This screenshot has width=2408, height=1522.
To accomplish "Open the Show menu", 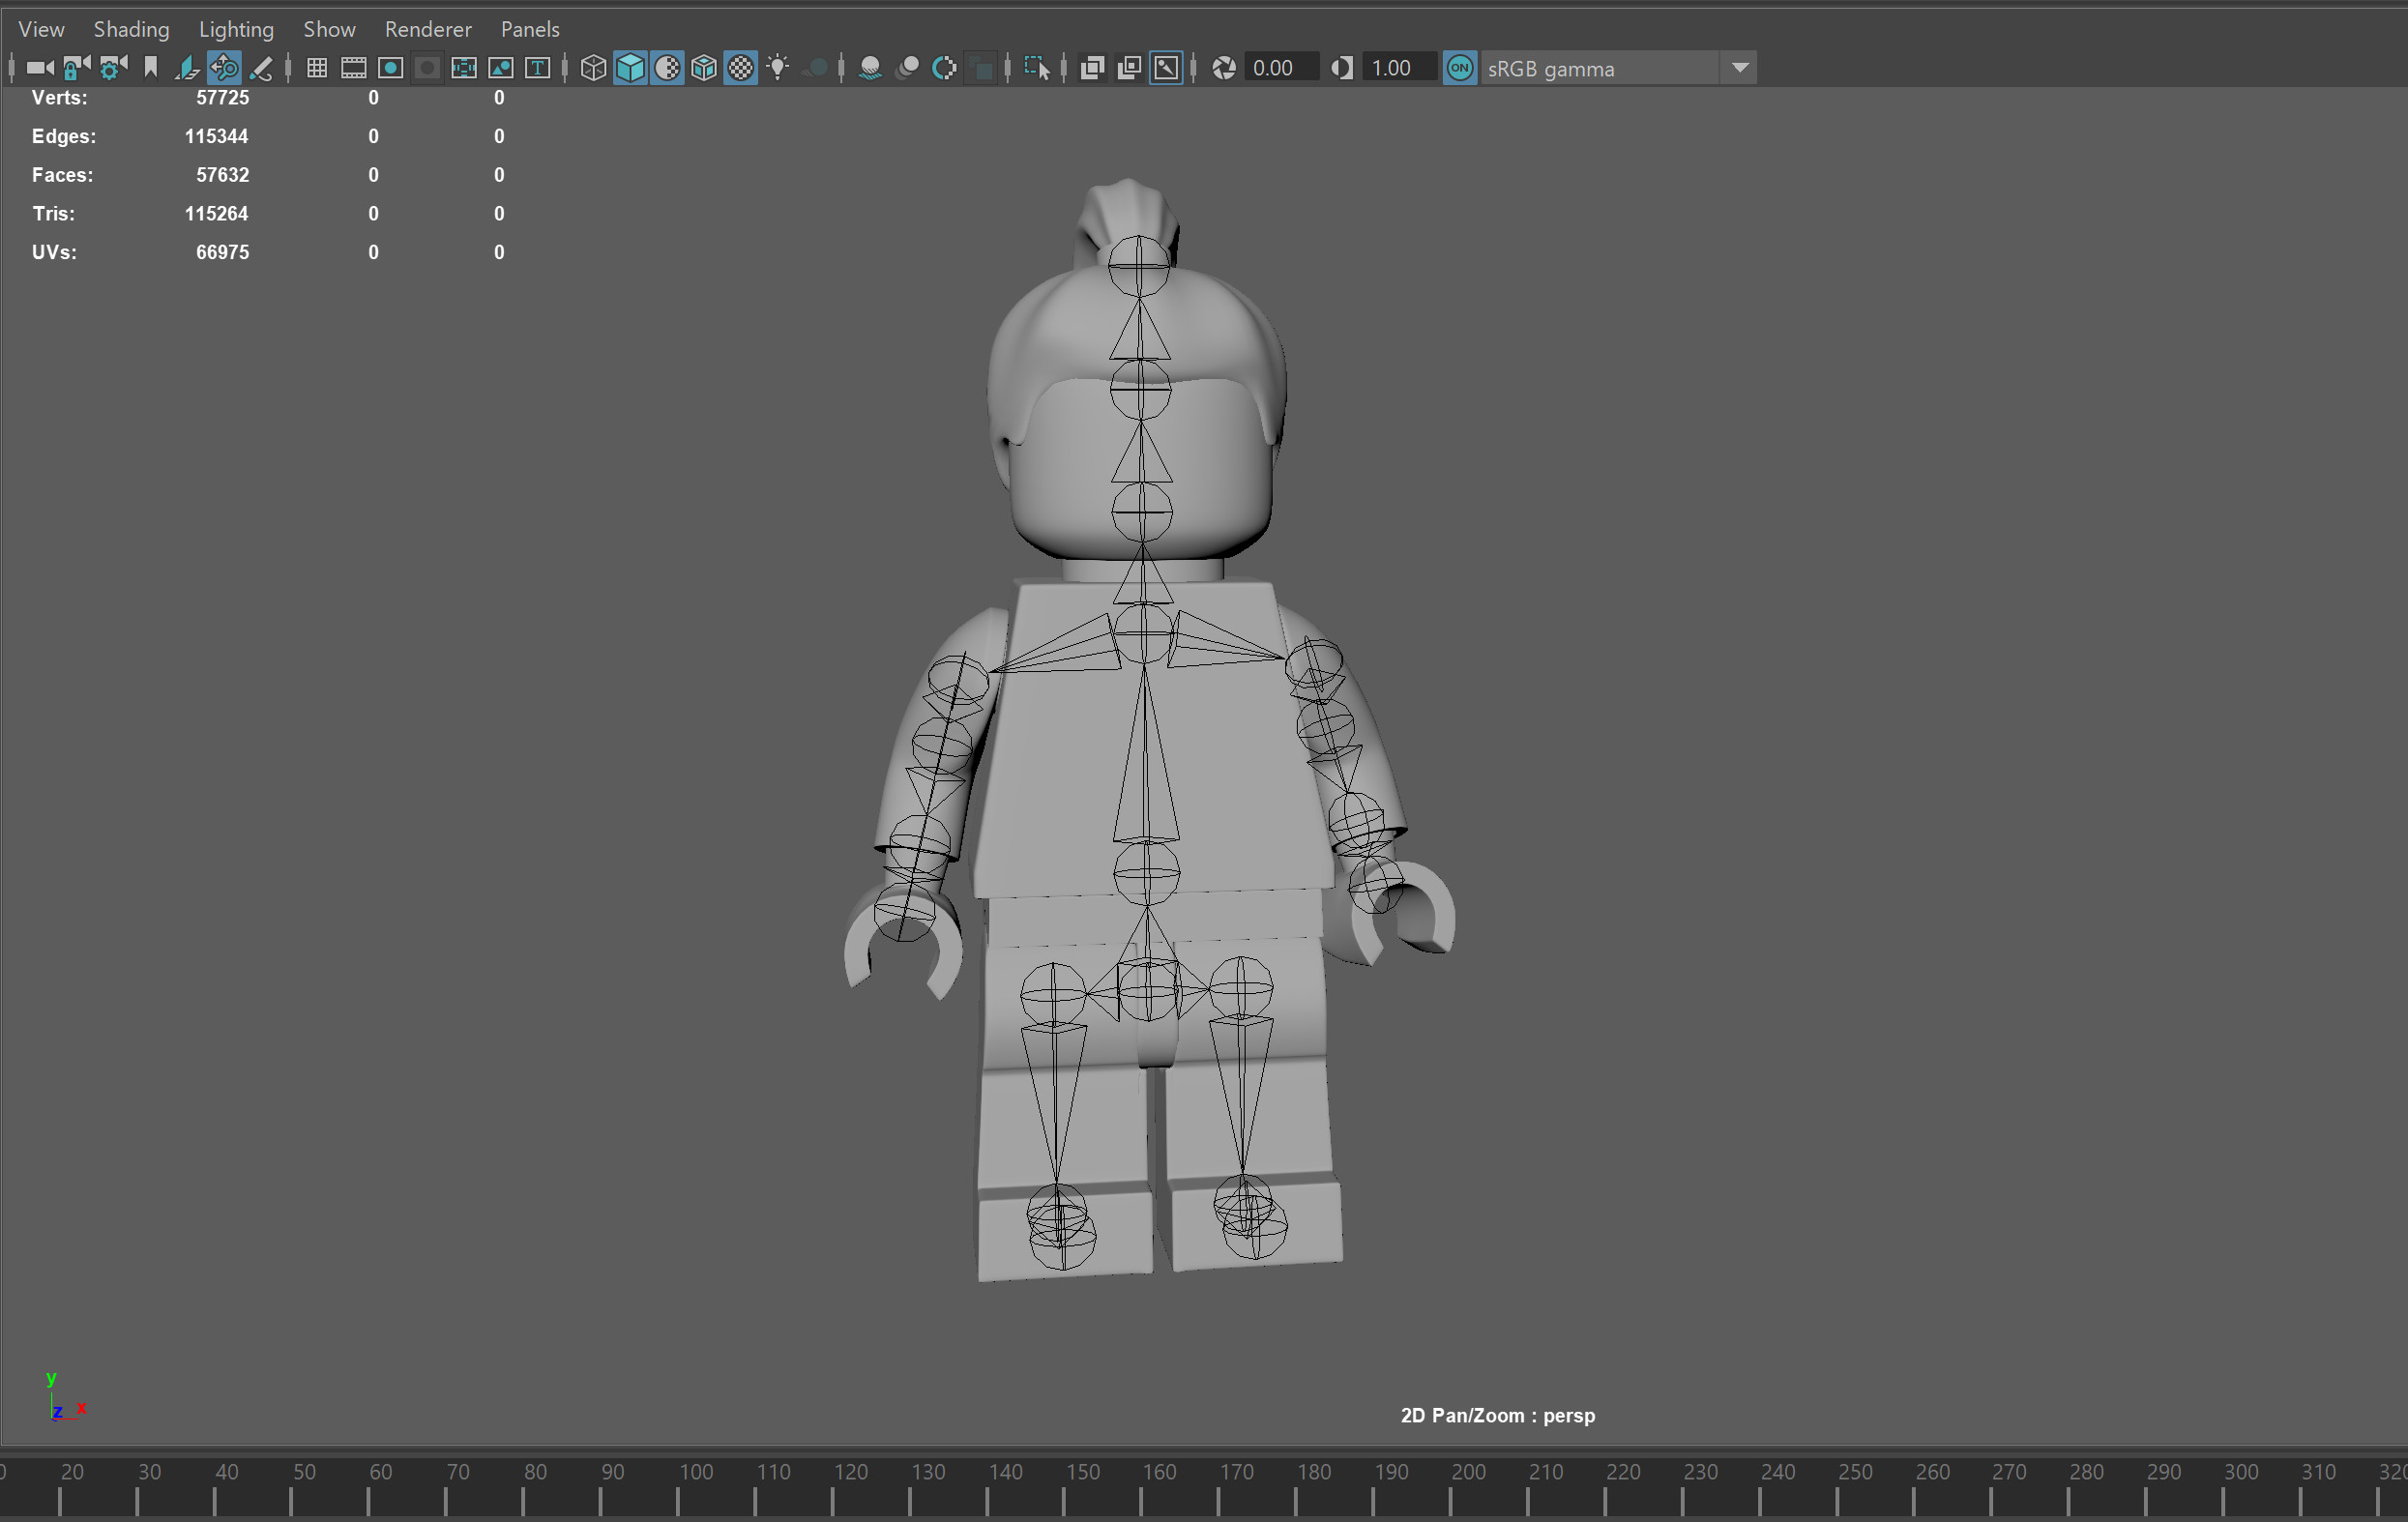I will click(329, 29).
